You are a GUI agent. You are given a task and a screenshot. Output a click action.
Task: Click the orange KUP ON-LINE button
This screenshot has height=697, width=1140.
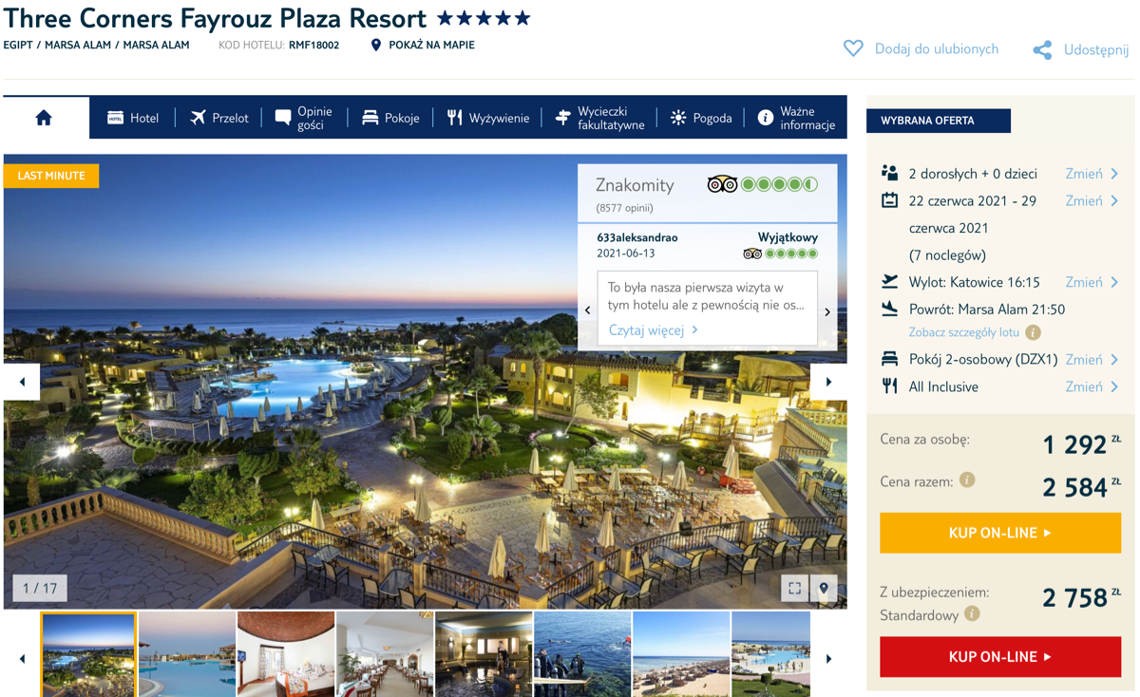[1000, 533]
